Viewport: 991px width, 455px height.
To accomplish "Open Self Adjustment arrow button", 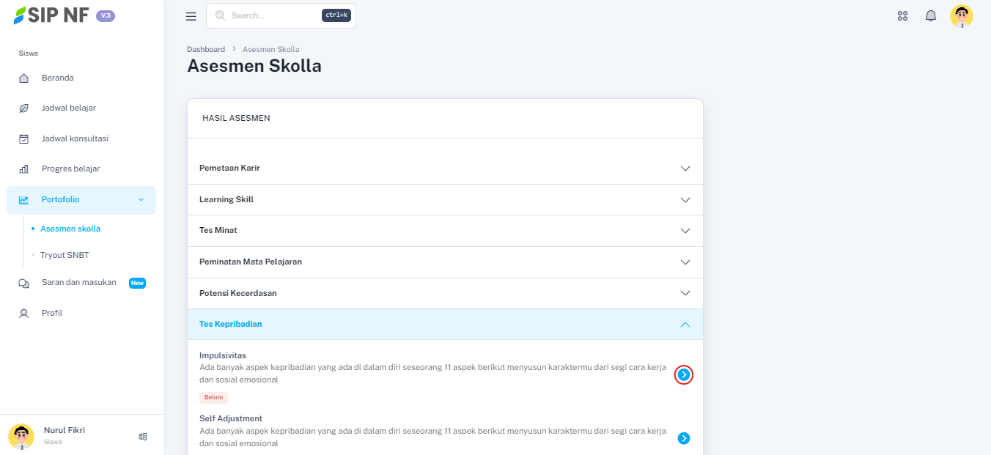I will click(x=683, y=438).
